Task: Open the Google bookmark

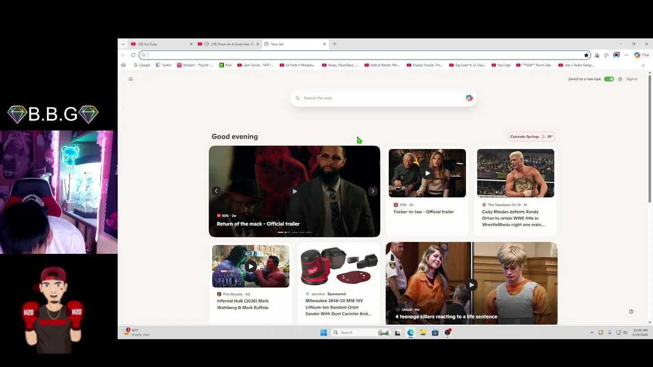Action: (142, 65)
